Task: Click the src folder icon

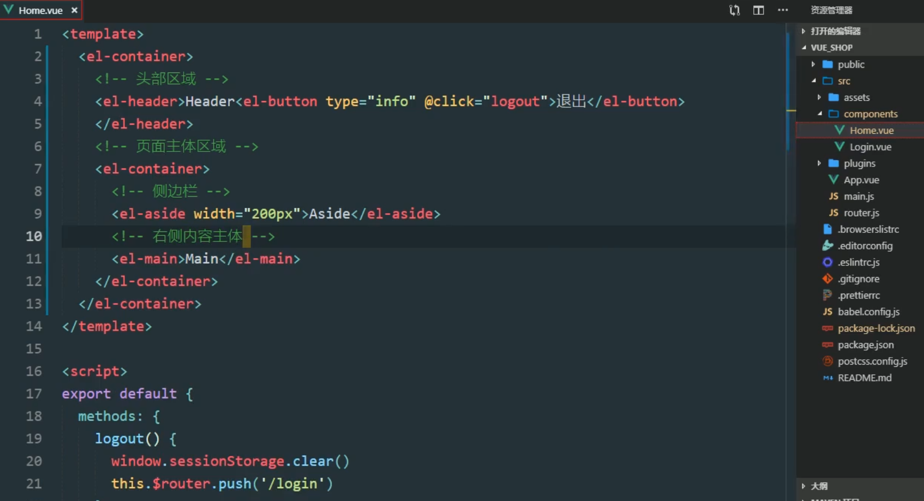Action: pos(828,81)
